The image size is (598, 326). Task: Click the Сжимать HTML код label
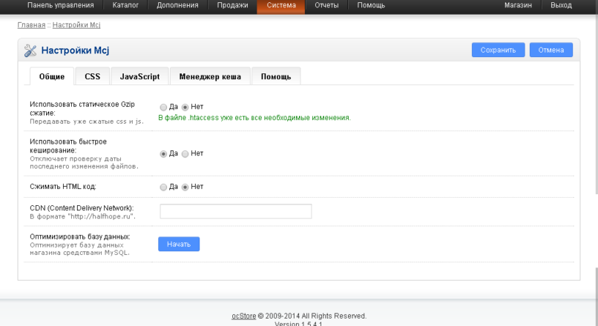click(63, 187)
